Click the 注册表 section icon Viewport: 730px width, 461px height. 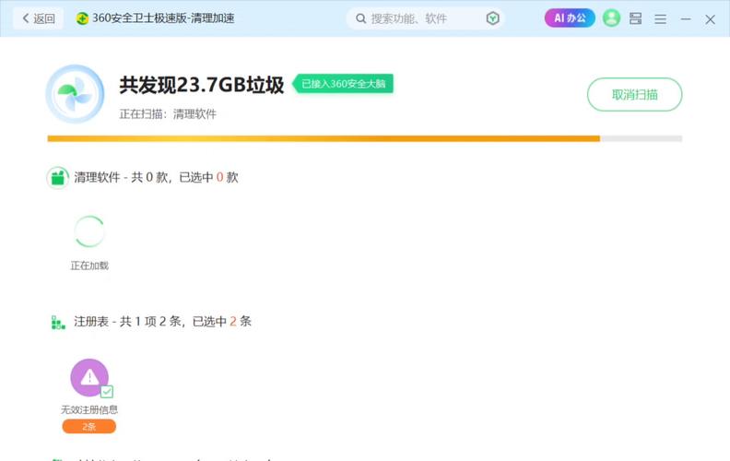coord(58,322)
